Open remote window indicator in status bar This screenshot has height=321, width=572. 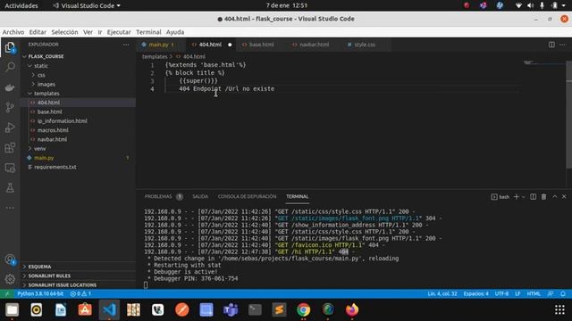pyautogui.click(x=6, y=293)
